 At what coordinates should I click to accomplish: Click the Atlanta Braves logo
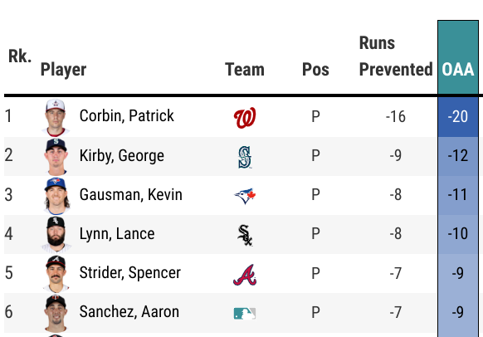(x=245, y=275)
